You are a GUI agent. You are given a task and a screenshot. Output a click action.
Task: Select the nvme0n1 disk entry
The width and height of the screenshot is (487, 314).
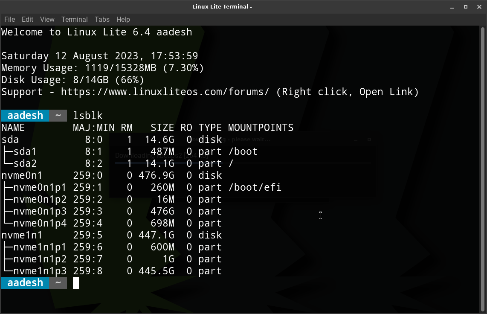[21, 175]
